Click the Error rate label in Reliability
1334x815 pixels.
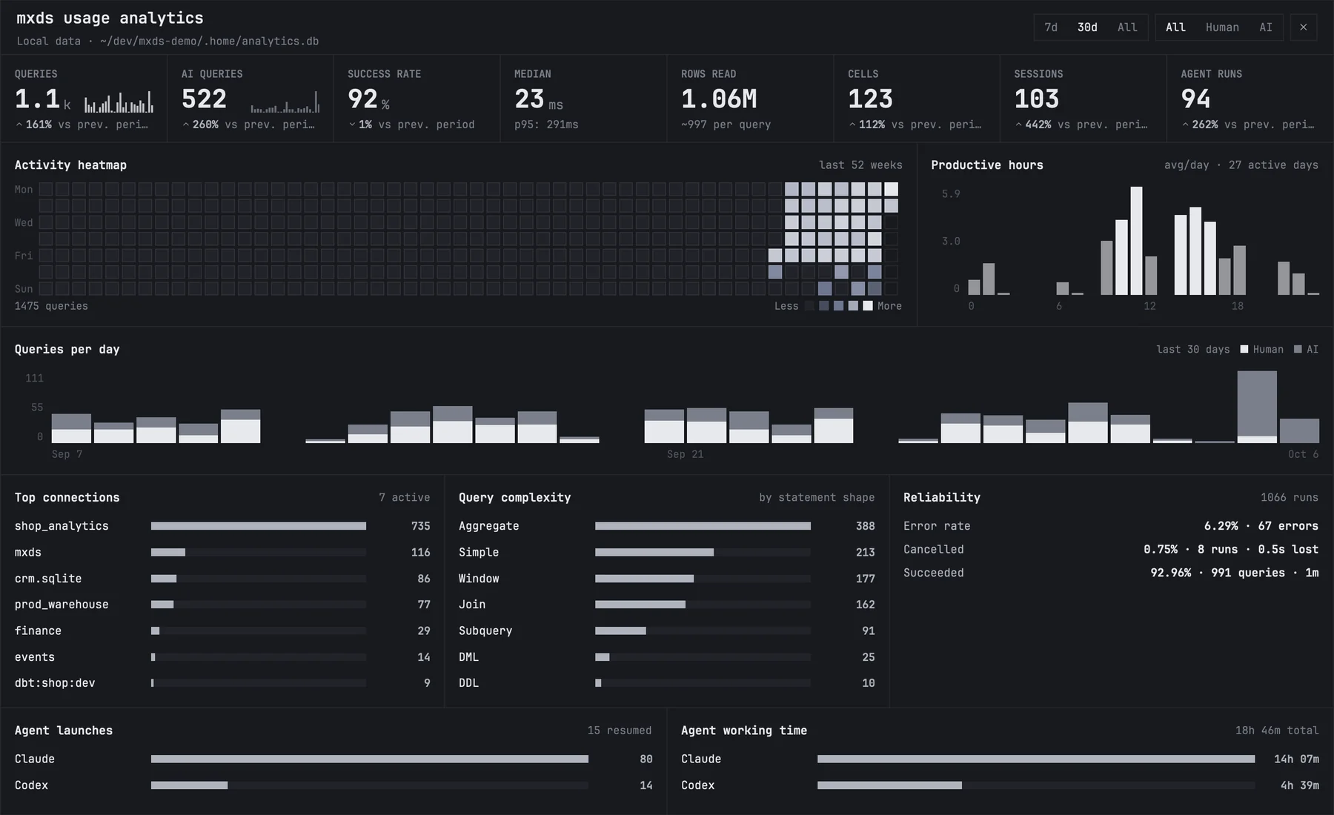pos(937,526)
